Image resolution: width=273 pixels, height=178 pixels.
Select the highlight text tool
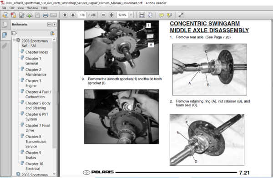coord(169,15)
